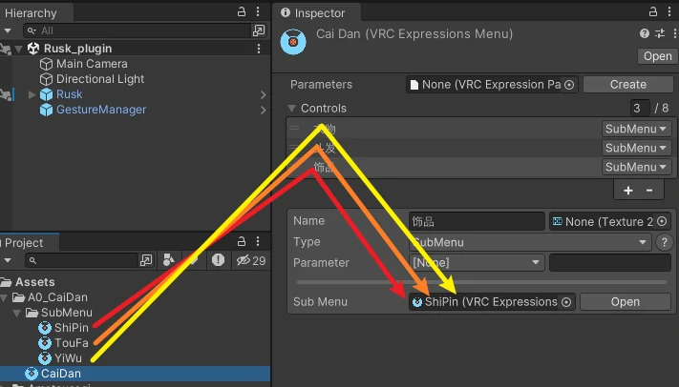
Task: Switch to the Inspector tab
Action: 320,12
